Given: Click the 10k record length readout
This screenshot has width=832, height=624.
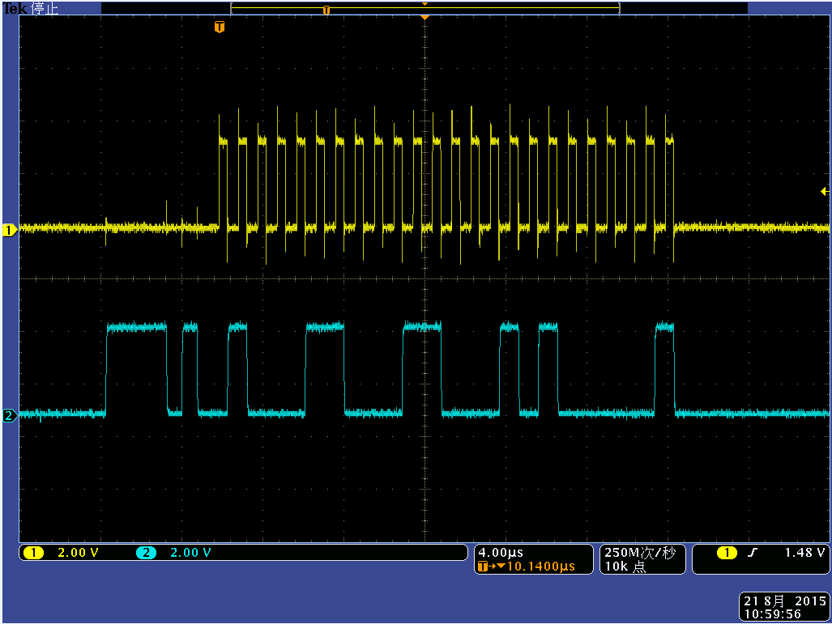Looking at the screenshot, I should pyautogui.click(x=625, y=567).
